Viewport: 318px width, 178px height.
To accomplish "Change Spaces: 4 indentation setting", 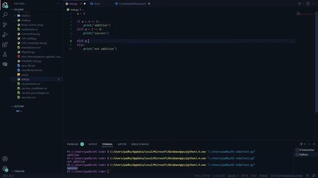I will (233, 176).
